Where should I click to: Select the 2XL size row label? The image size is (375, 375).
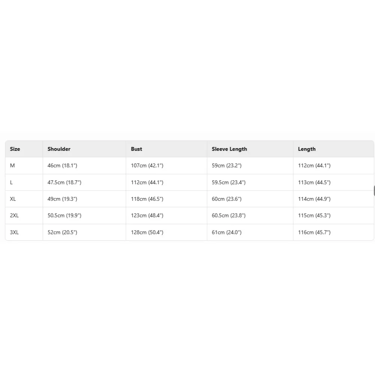tap(14, 215)
